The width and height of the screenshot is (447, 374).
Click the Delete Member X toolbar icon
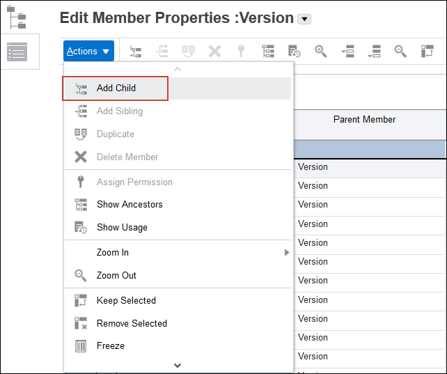[x=214, y=52]
